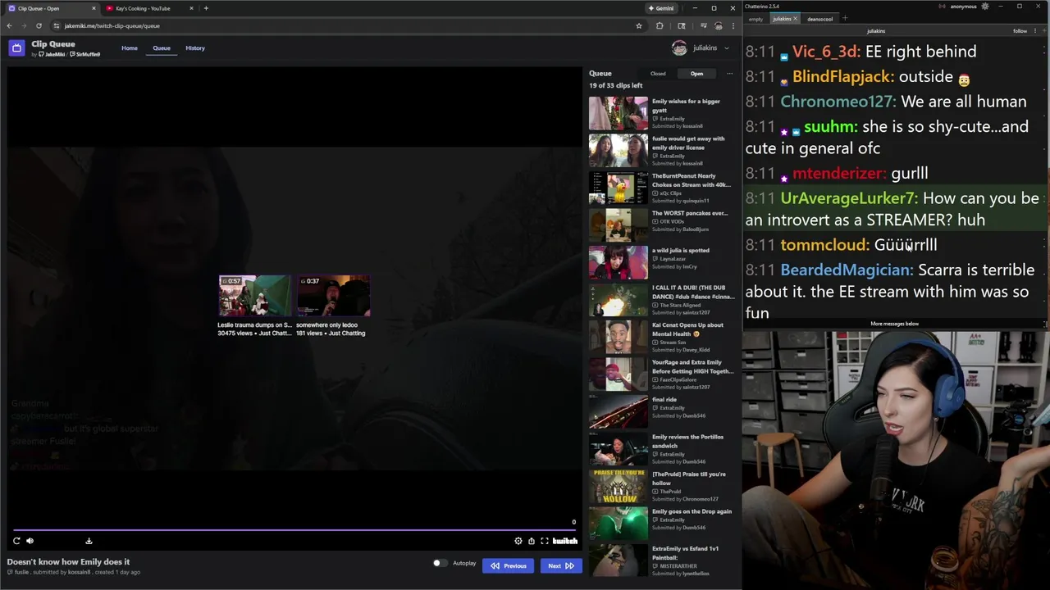This screenshot has width=1050, height=590.
Task: Select Emily reviews the Portillos sandwich clip
Action: (661, 448)
